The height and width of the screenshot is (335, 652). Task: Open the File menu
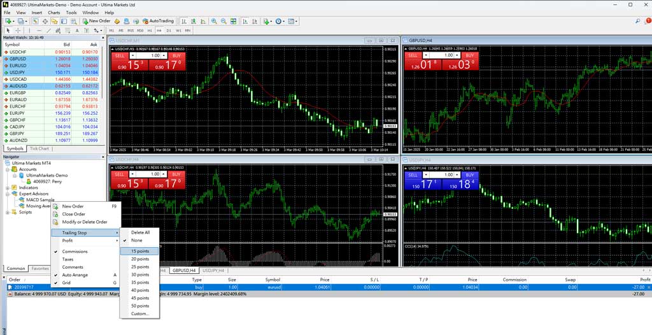tap(7, 13)
